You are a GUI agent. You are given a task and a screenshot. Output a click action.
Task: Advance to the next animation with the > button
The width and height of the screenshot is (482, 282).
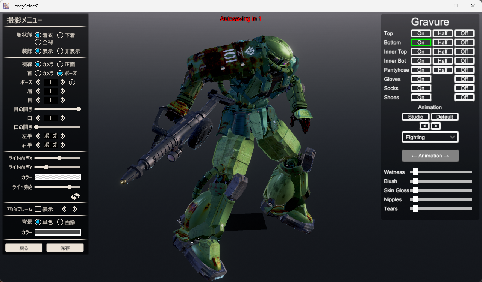(436, 126)
